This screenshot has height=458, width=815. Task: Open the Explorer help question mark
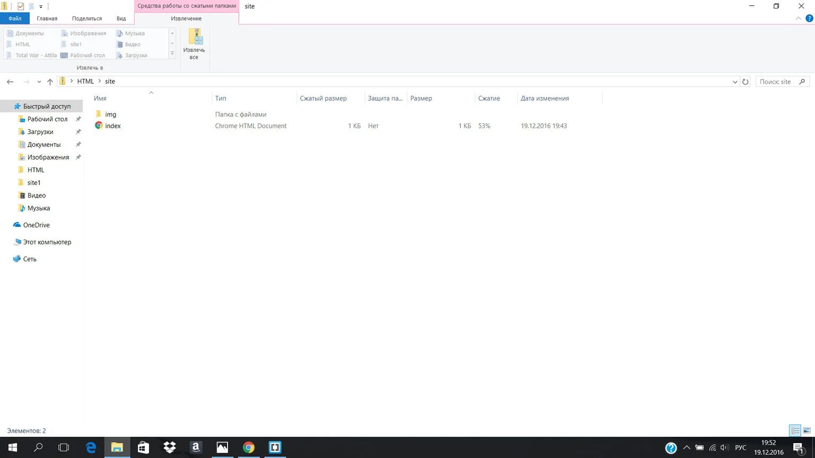coord(809,18)
